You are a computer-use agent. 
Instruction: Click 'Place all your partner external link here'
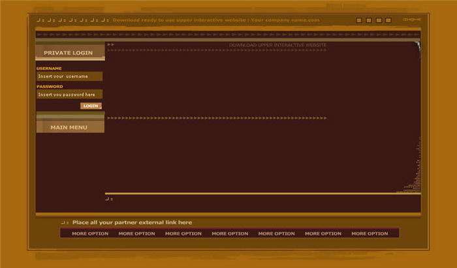tap(132, 222)
